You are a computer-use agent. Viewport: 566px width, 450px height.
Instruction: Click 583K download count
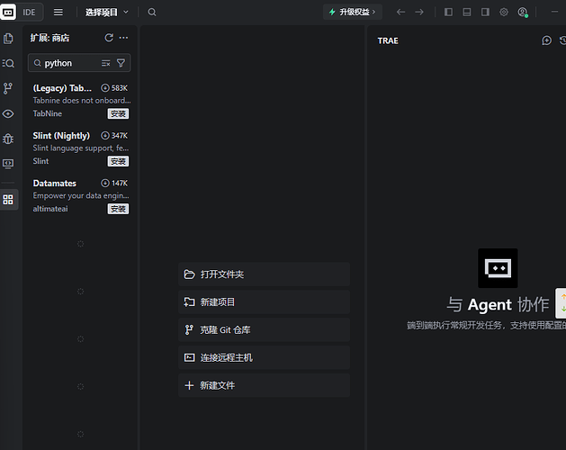tap(114, 88)
